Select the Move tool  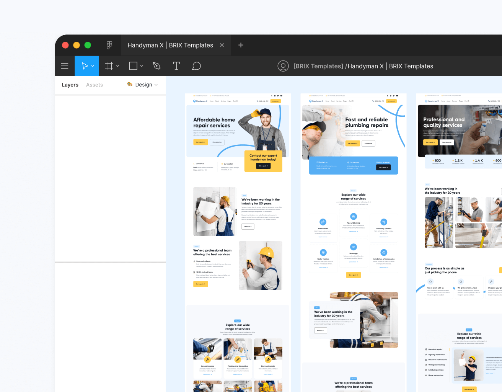click(84, 65)
